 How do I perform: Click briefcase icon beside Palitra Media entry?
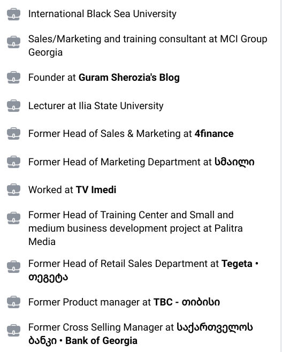coord(14,218)
